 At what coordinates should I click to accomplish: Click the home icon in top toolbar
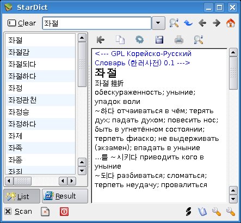(231, 23)
